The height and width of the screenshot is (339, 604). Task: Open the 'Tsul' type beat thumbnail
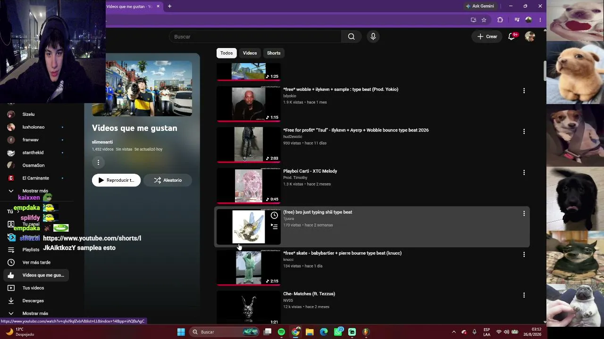[x=249, y=145]
